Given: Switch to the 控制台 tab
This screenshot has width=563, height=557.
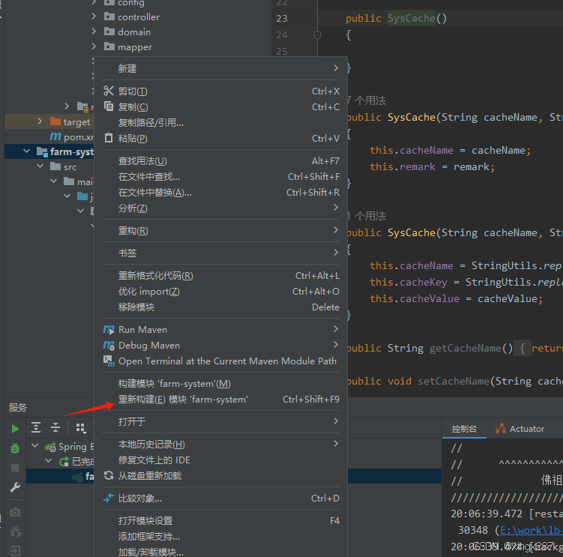Looking at the screenshot, I should (464, 429).
